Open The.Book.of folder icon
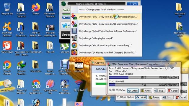Viewport: 189px width, 106px height. tap(36, 47)
